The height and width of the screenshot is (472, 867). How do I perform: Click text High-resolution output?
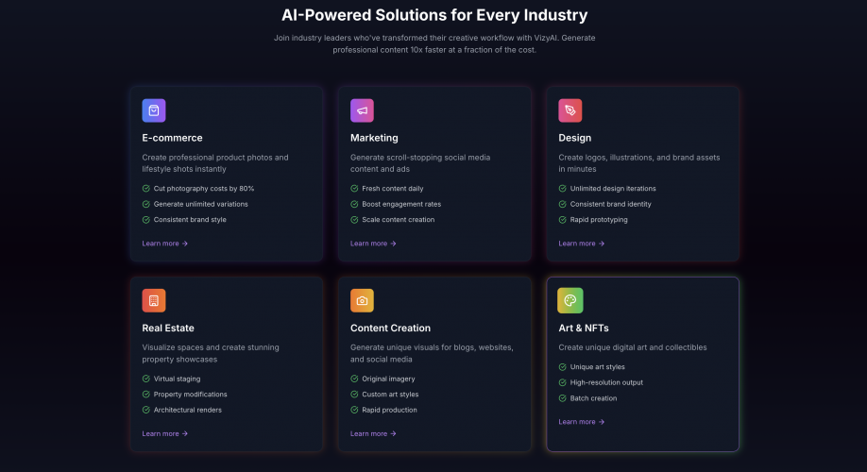click(606, 382)
